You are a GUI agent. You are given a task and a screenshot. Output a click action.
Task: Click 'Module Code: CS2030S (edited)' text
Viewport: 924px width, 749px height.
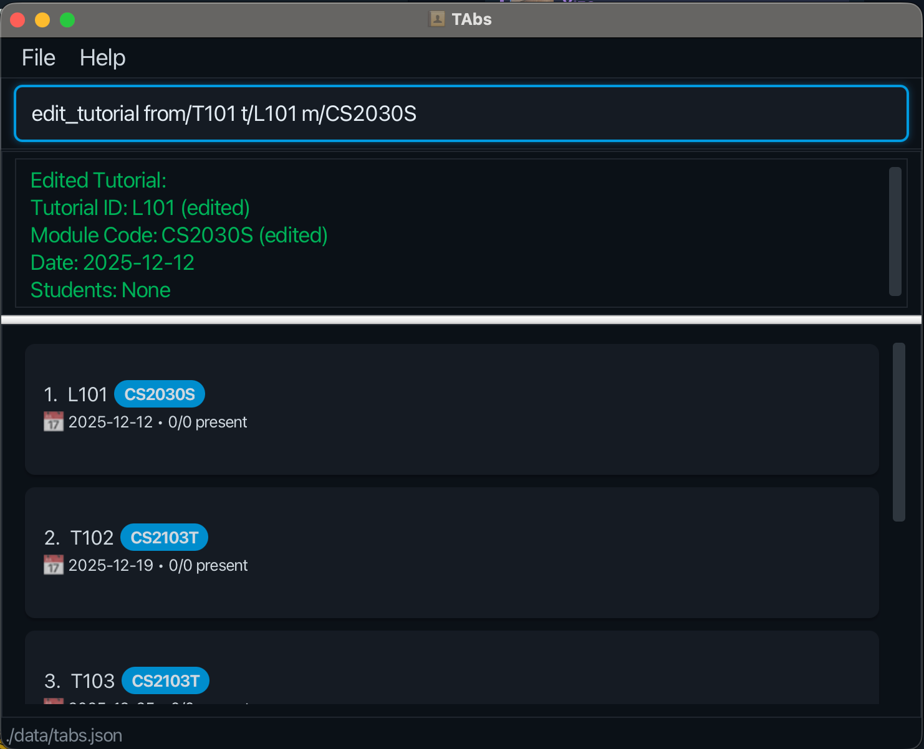pos(179,236)
